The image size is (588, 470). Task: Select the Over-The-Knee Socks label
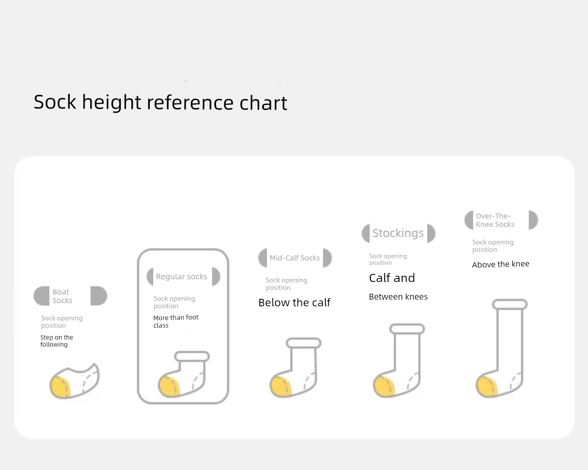coord(495,220)
